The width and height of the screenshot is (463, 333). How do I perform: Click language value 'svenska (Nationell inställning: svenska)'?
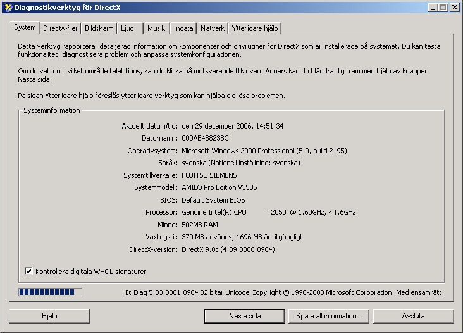click(241, 163)
